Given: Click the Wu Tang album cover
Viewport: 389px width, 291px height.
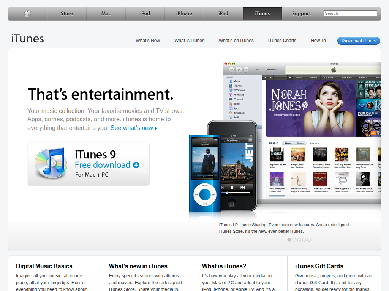Looking at the screenshot, I should 342,155.
